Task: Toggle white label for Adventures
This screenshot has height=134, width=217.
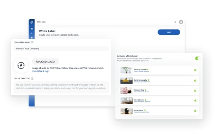Action: pyautogui.click(x=195, y=111)
